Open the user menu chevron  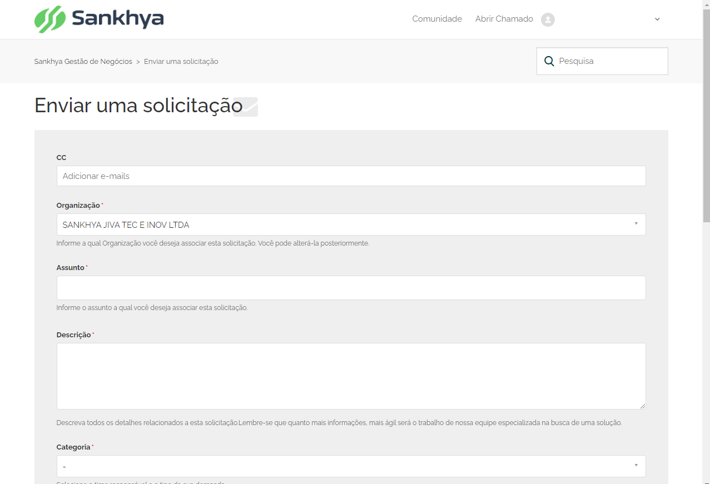(657, 19)
